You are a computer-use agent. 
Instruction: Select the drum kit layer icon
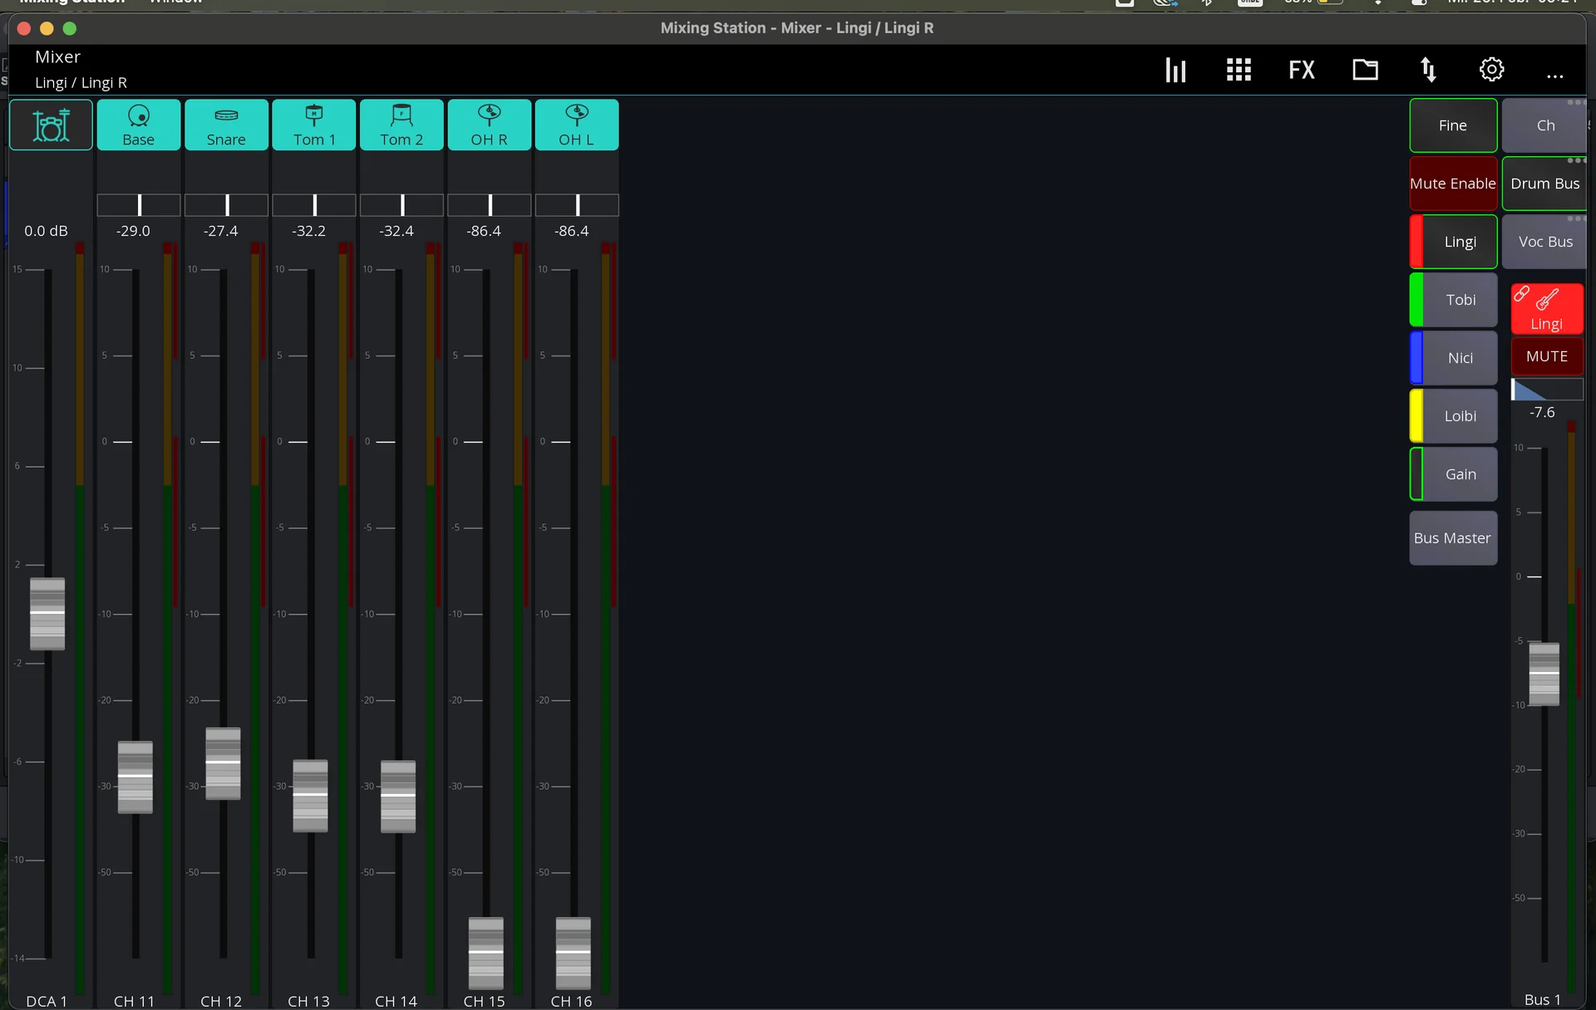(x=51, y=125)
